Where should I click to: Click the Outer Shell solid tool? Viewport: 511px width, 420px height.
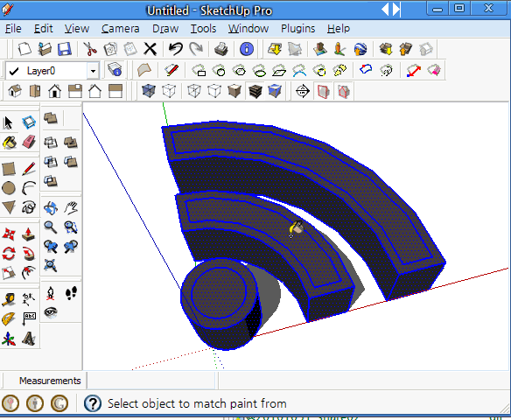click(51, 118)
